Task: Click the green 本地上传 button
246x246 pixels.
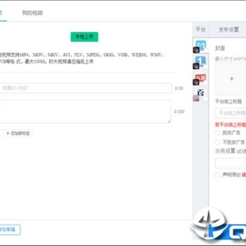Action: point(84,37)
